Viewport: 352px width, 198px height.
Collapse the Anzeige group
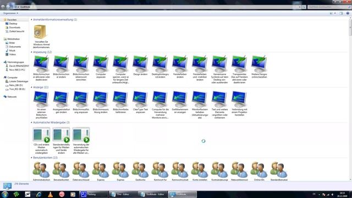(x=31, y=87)
